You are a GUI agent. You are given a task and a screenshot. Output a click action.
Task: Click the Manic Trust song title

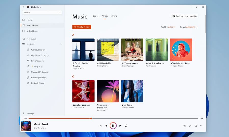pyautogui.click(x=41, y=124)
